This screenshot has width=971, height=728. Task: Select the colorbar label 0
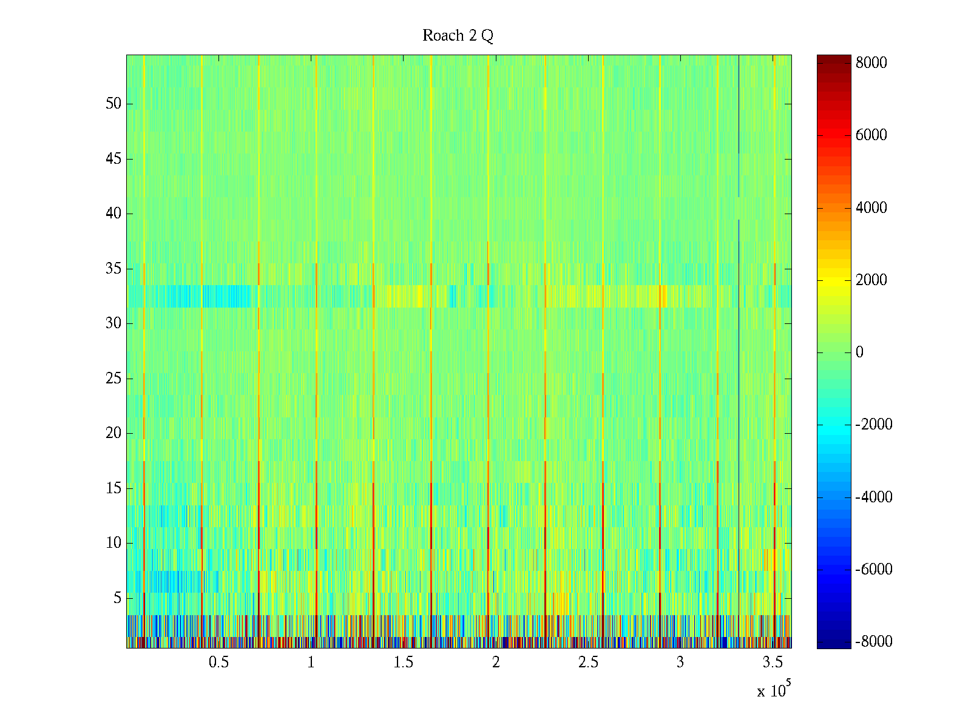coord(859,352)
